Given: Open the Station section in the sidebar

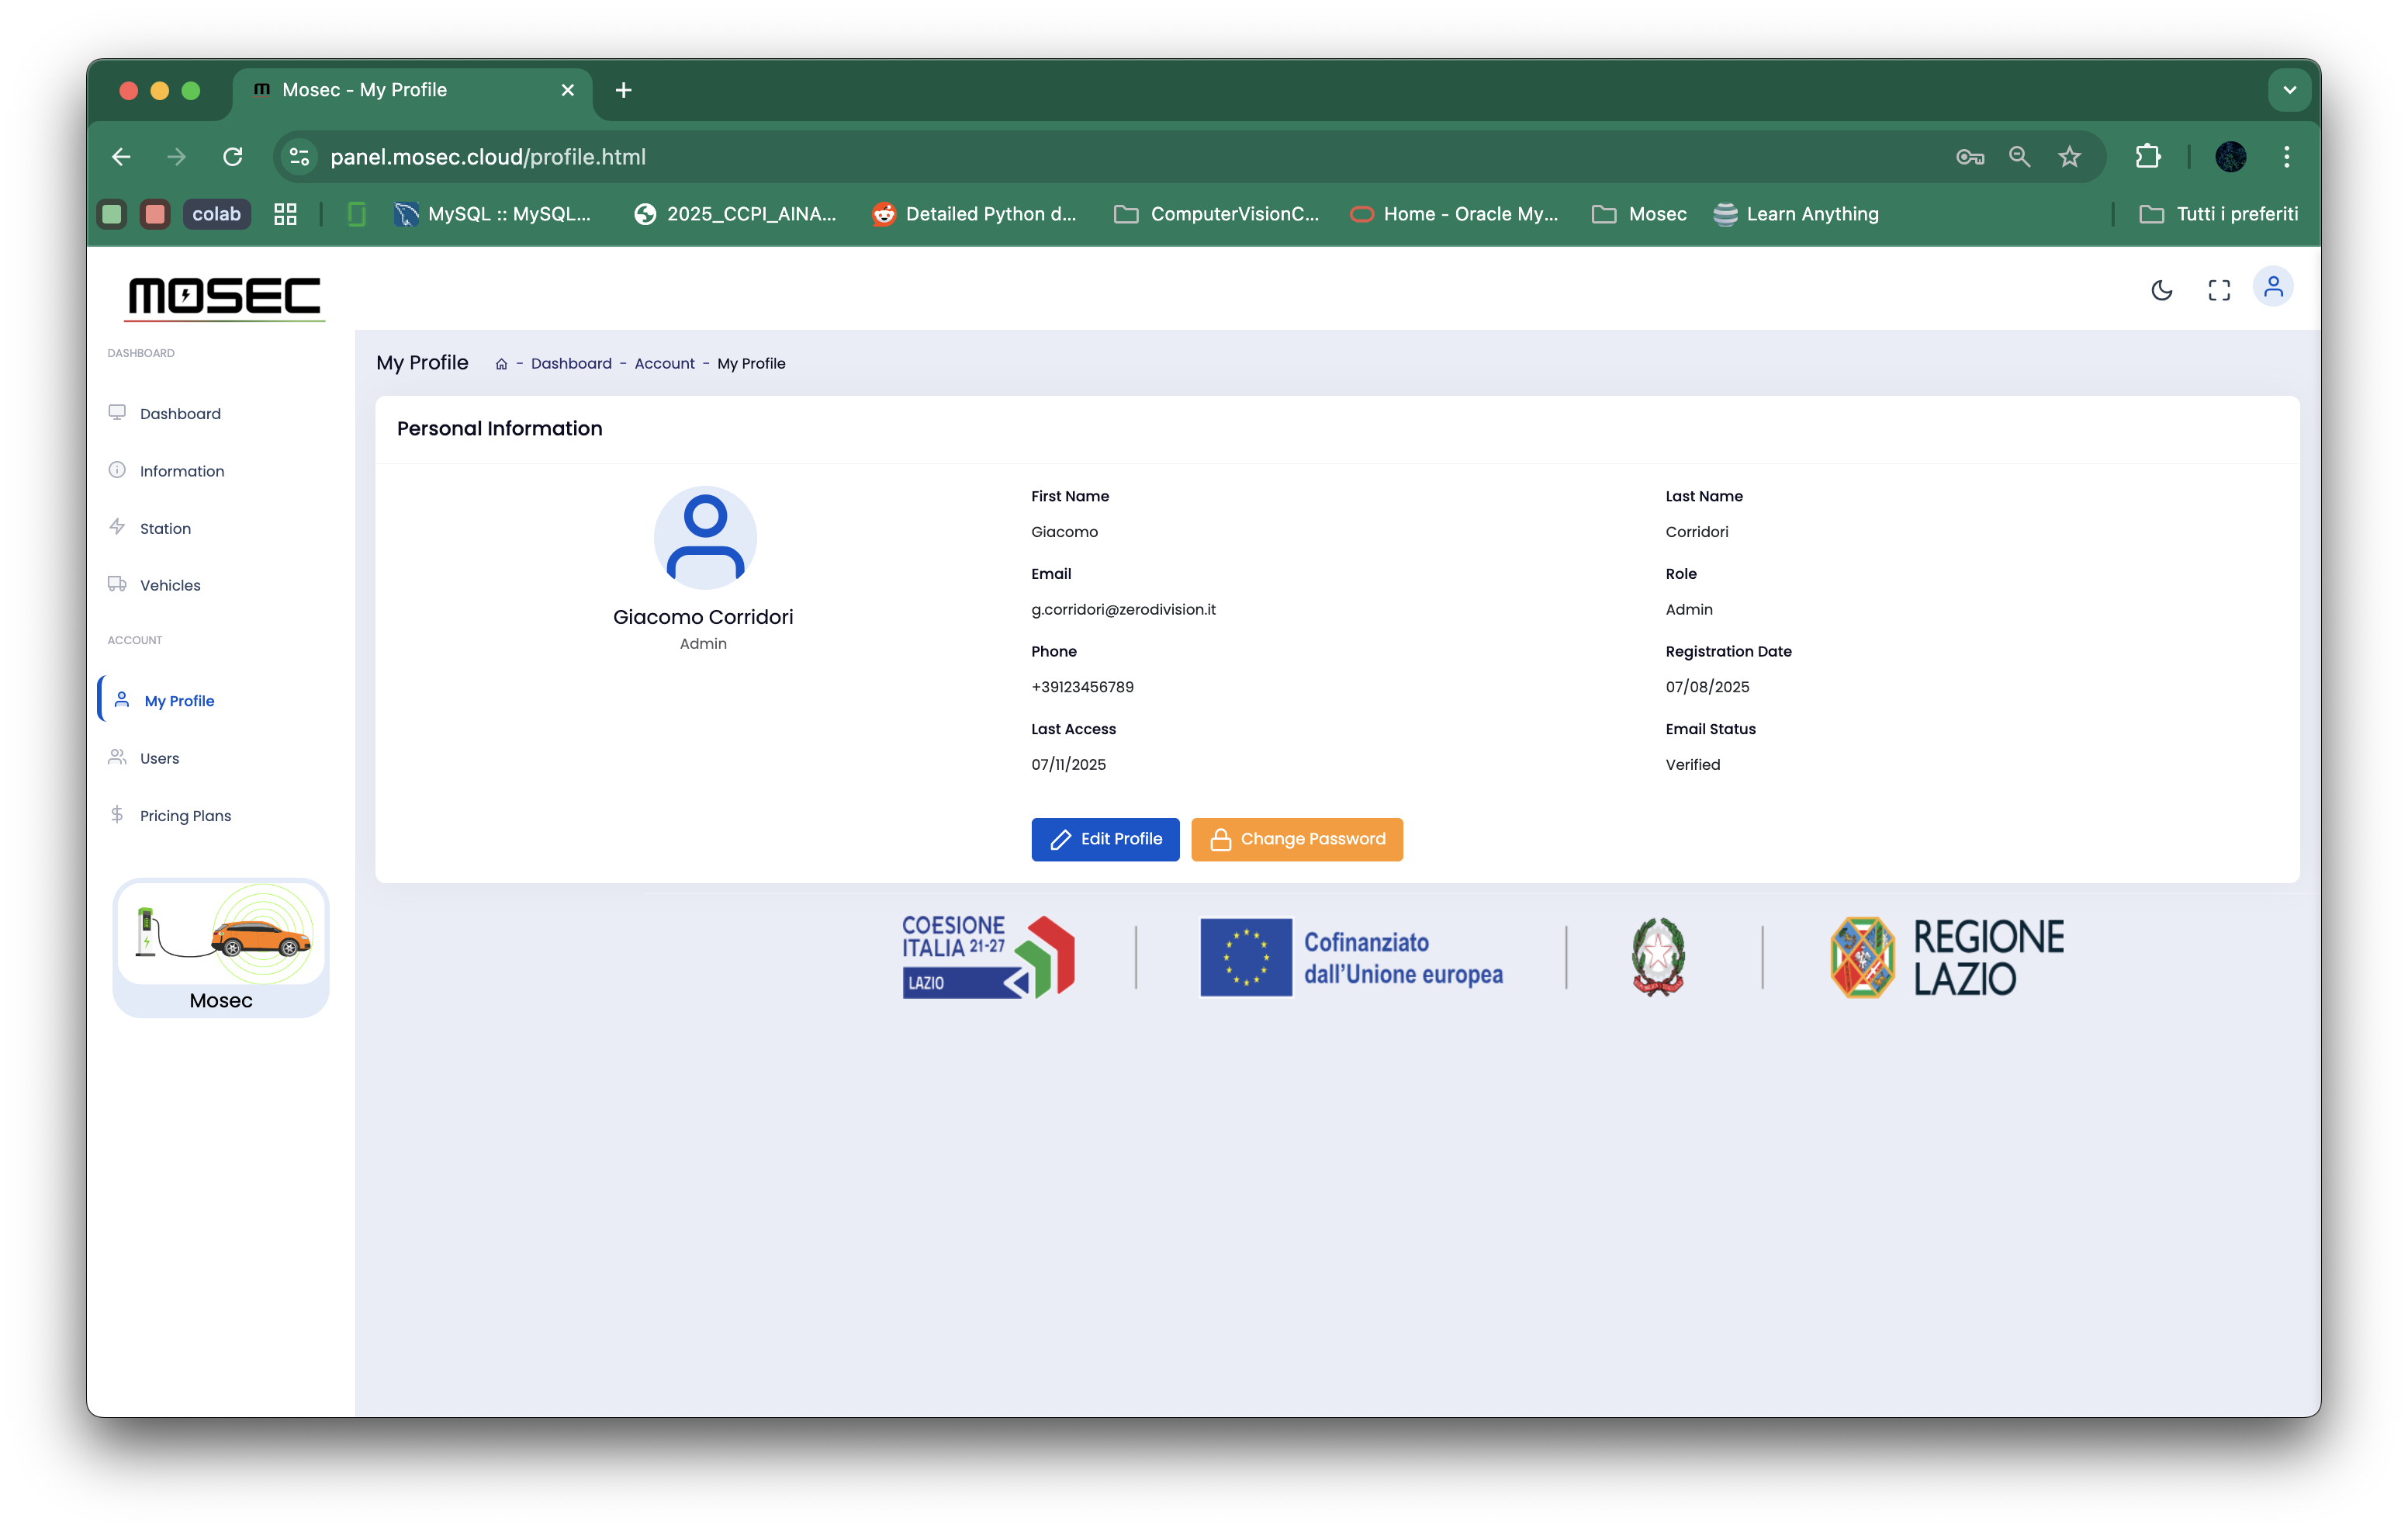Looking at the screenshot, I should point(165,529).
